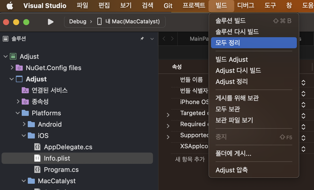Expand the Required property row

click(168, 126)
